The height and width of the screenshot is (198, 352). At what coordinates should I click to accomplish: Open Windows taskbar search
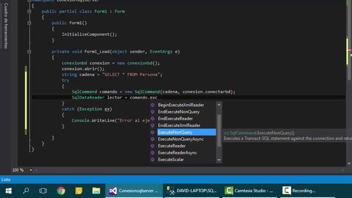(26, 191)
